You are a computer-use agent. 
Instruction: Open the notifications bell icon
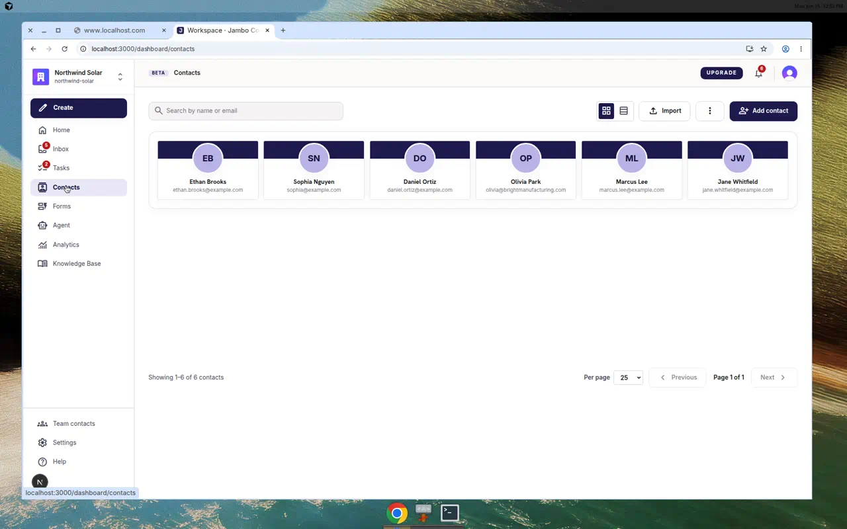[x=759, y=73]
